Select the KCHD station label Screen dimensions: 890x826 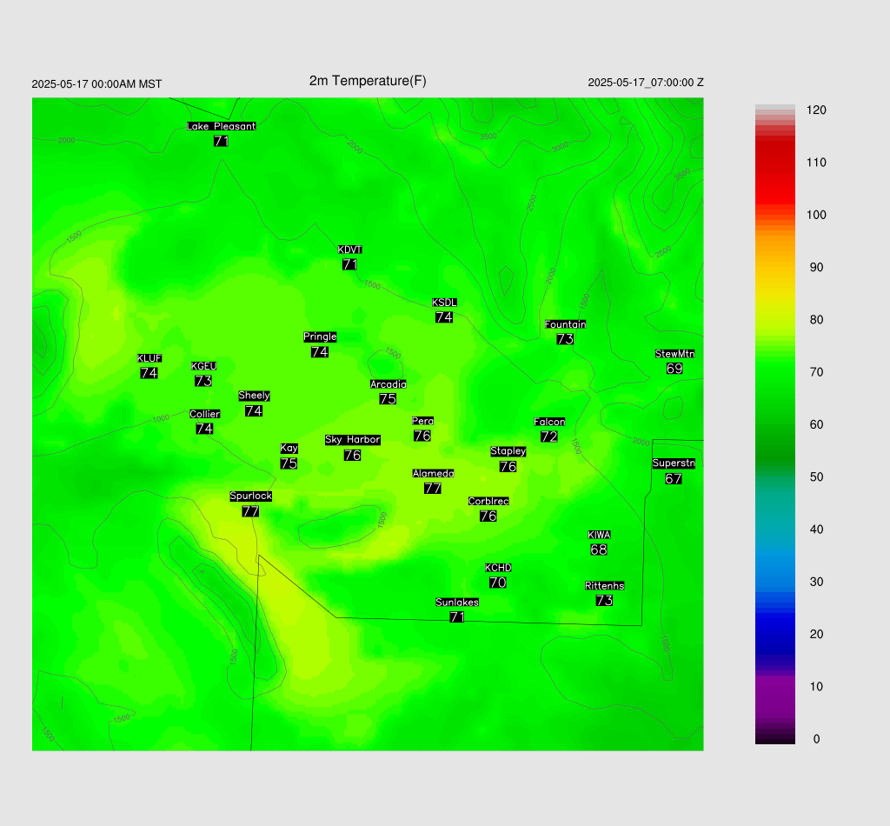click(498, 568)
